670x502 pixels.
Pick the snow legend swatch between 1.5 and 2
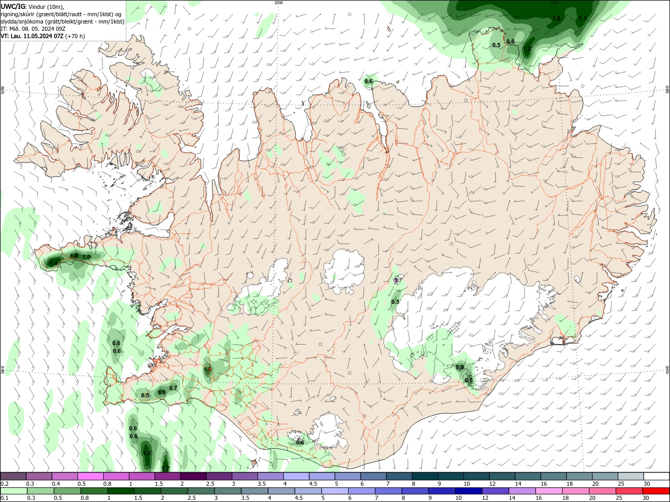(167, 476)
